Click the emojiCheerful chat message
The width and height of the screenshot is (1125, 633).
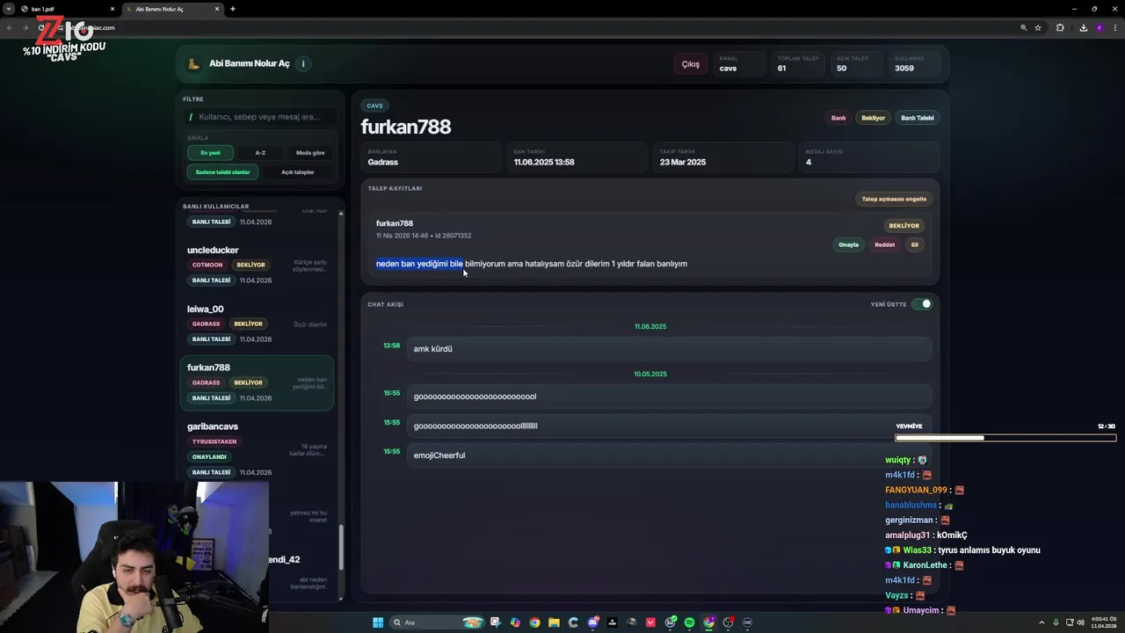(x=668, y=455)
